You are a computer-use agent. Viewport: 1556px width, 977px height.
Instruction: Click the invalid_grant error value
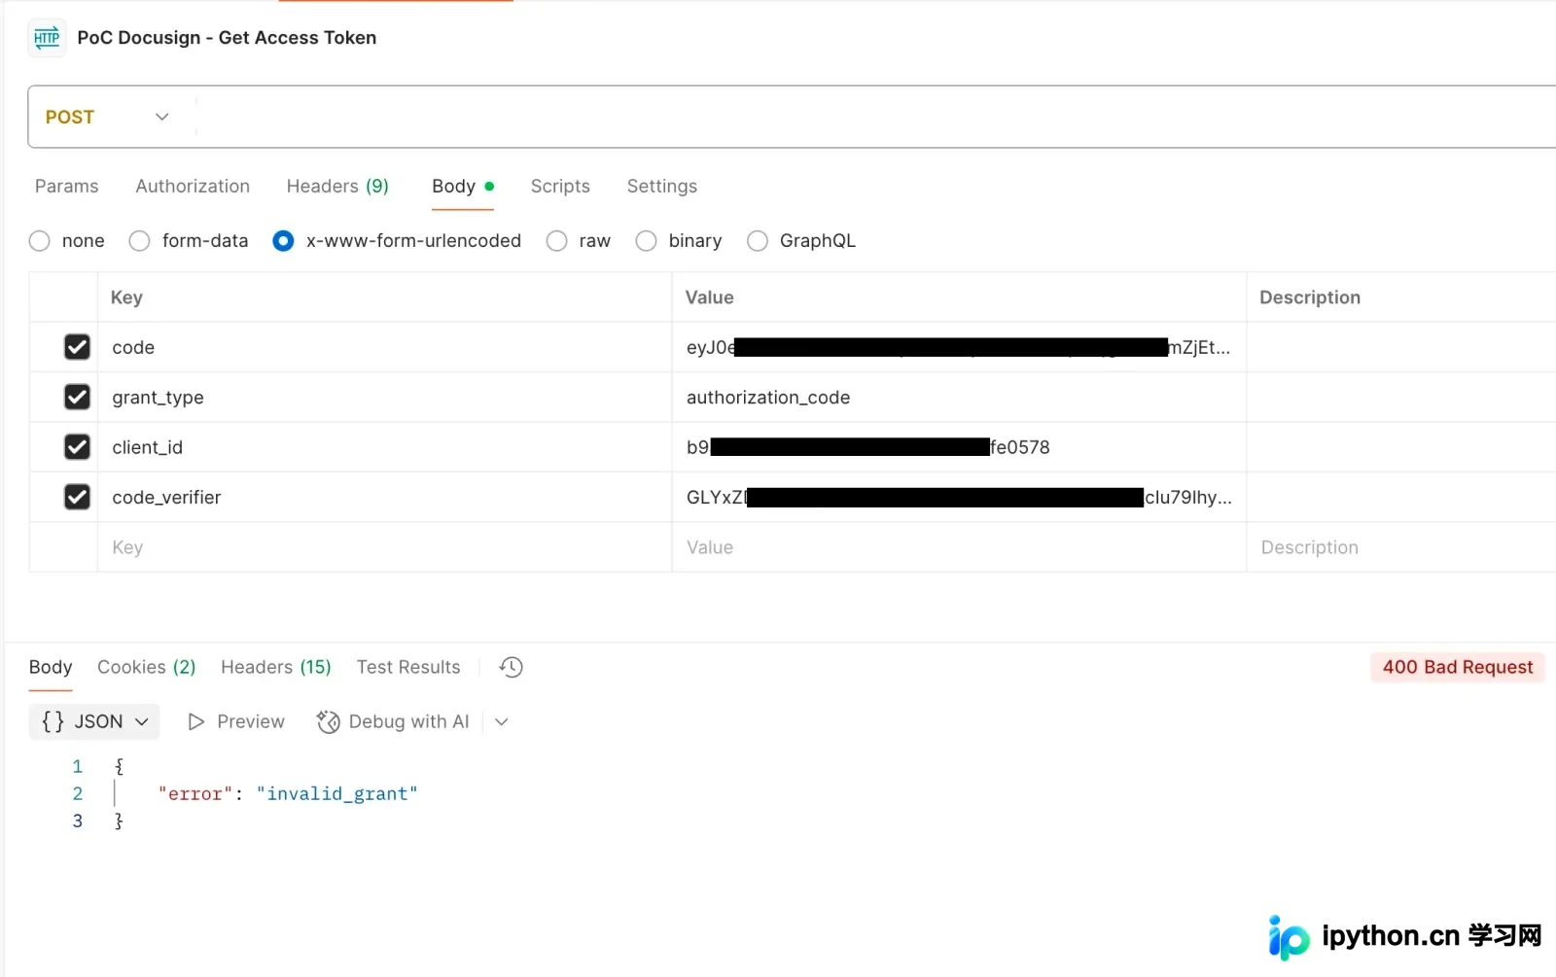point(336,793)
